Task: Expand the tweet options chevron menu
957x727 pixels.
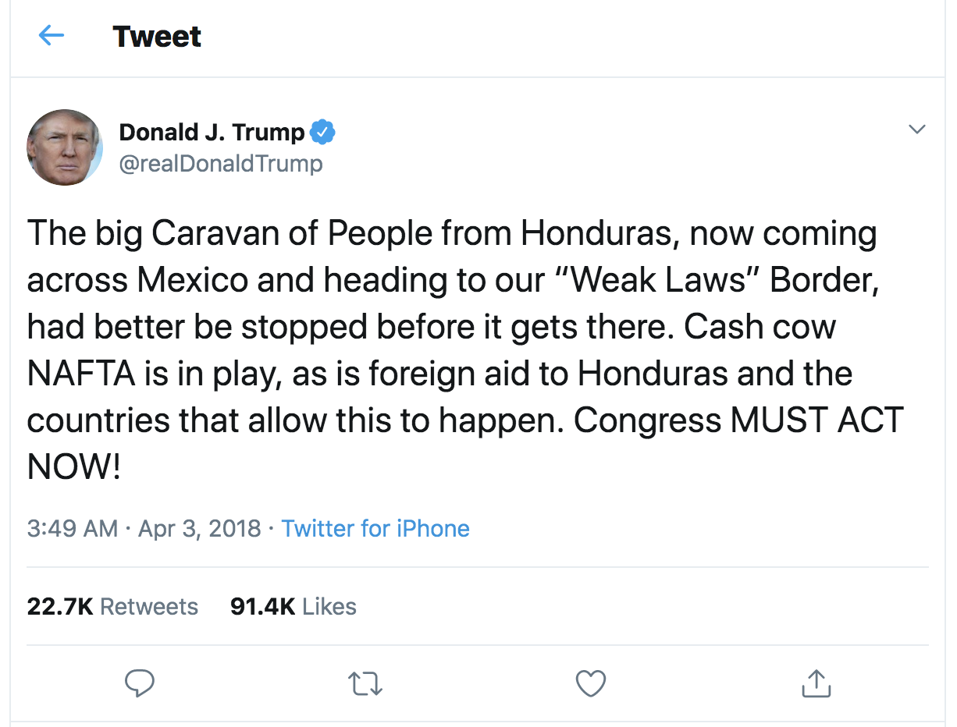Action: point(917,129)
